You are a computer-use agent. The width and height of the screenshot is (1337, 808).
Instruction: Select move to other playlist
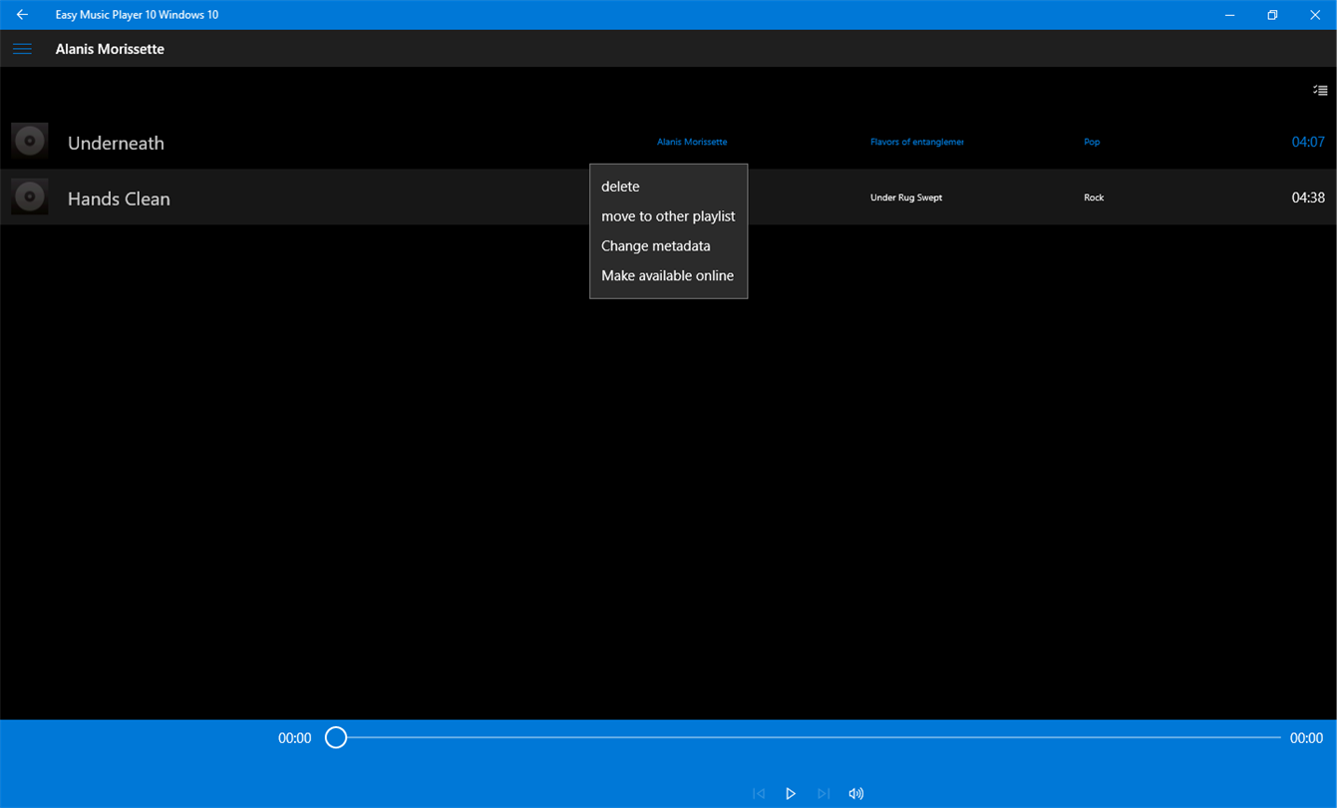point(669,216)
